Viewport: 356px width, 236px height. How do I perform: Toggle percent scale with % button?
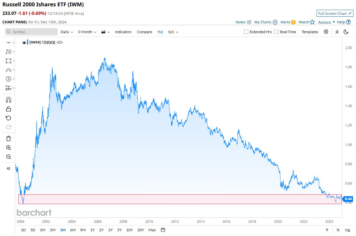(x=338, y=230)
